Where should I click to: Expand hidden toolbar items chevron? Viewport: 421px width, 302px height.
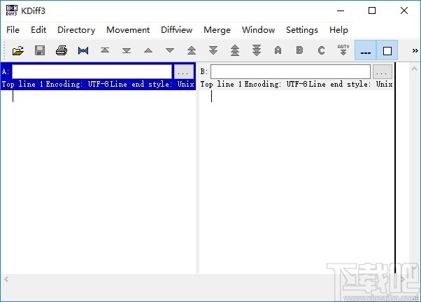[x=415, y=50]
